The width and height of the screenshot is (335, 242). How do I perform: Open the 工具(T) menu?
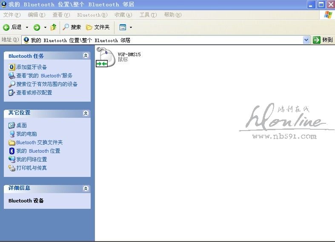[x=148, y=15]
